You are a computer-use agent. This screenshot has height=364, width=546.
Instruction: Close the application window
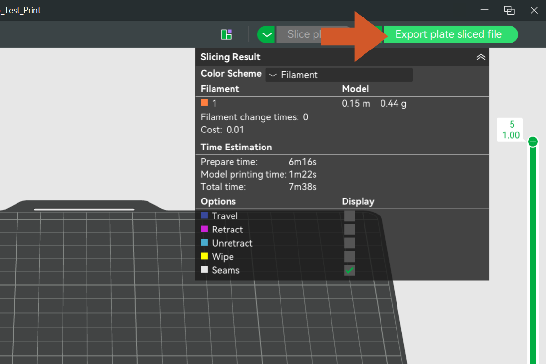point(534,10)
